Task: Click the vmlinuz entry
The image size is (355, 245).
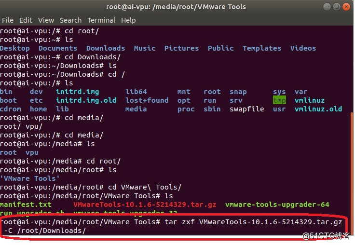Action: click(310, 100)
